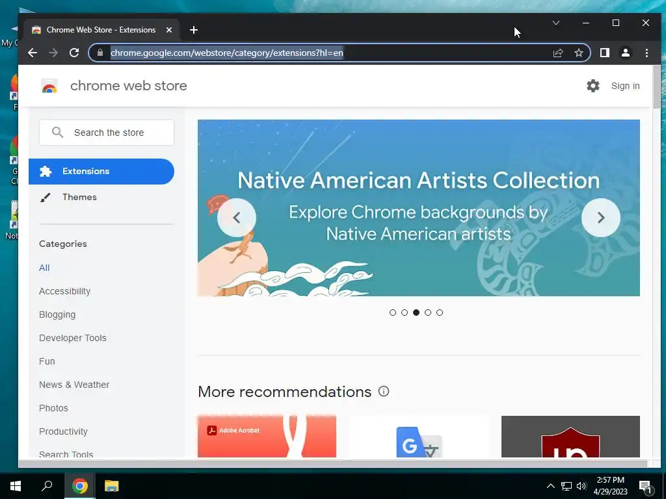Image resolution: width=666 pixels, height=499 pixels.
Task: Select the first carousel dot
Action: tap(392, 313)
